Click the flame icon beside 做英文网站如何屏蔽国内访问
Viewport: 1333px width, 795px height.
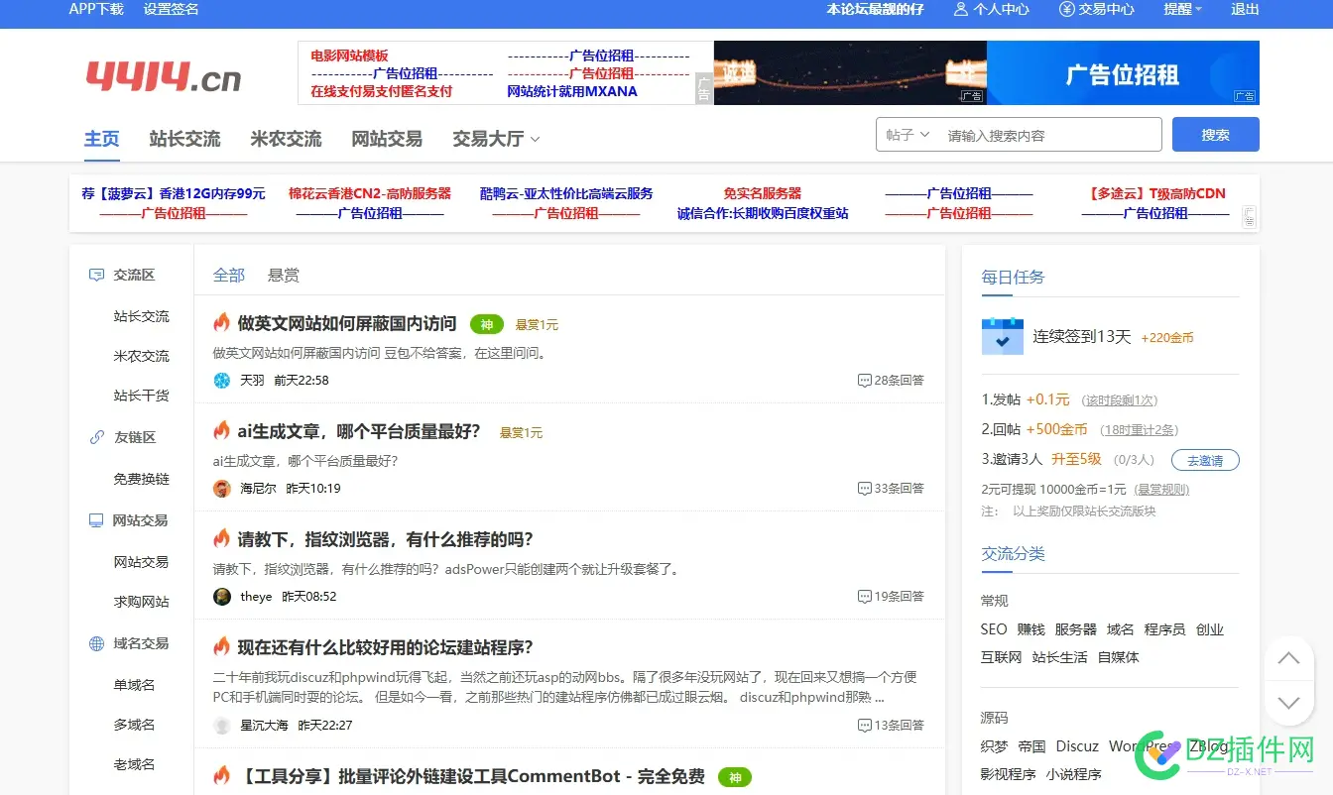[224, 323]
